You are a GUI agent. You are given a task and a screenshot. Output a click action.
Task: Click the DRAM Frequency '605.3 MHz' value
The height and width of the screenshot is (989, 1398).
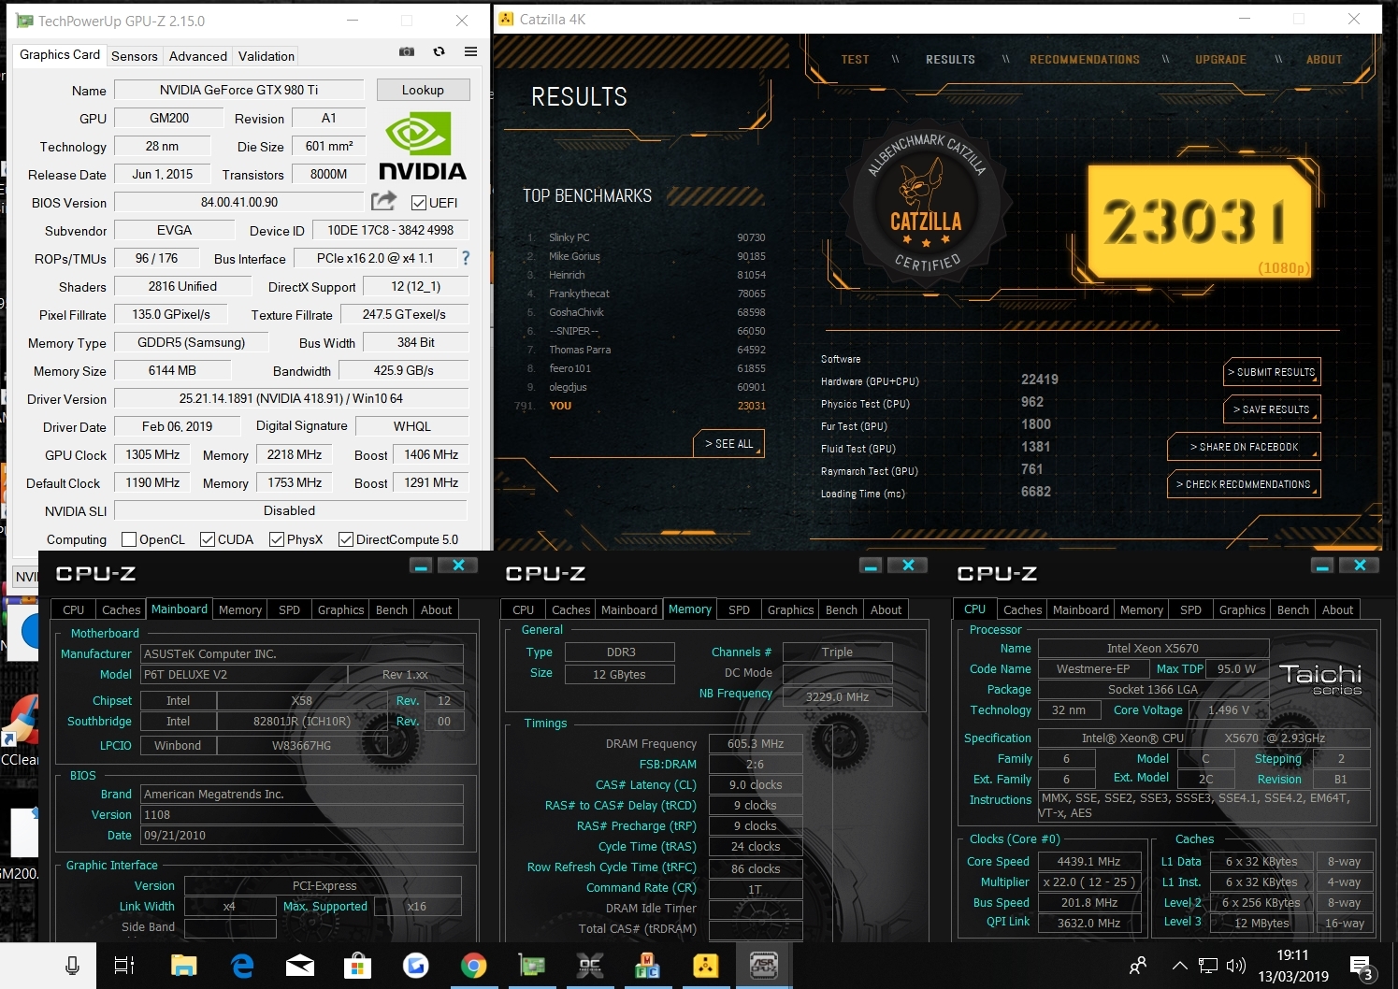pyautogui.click(x=755, y=743)
